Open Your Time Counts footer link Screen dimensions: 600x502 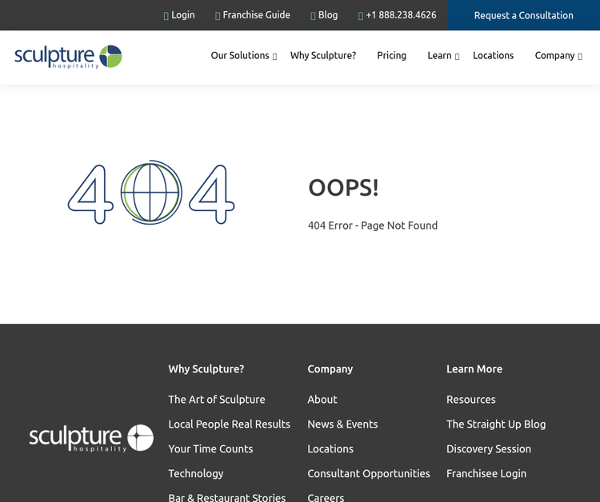coord(210,448)
